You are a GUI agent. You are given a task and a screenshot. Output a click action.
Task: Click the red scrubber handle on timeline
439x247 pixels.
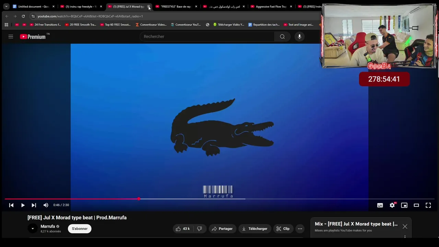139,199
